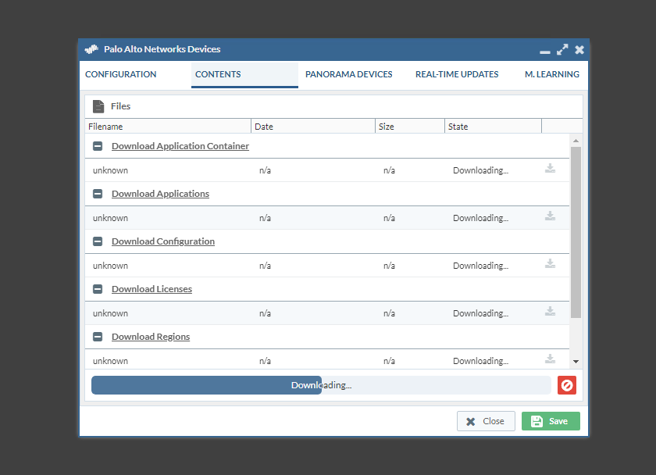This screenshot has height=475, width=656.
Task: Open the Panorama Devices tab
Action: click(348, 75)
